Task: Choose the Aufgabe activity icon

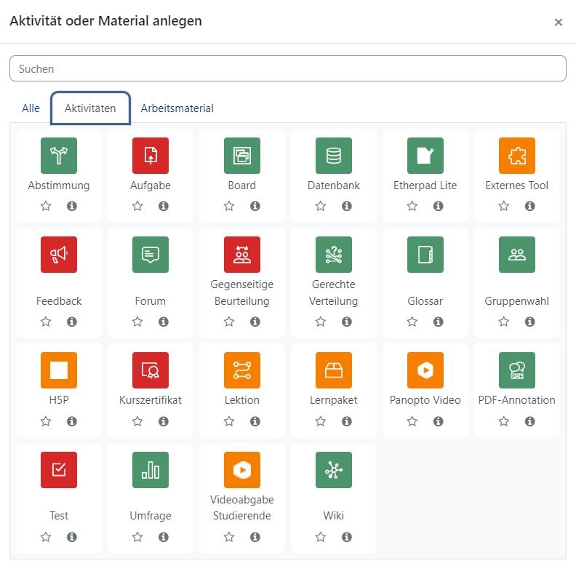Action: [x=151, y=156]
